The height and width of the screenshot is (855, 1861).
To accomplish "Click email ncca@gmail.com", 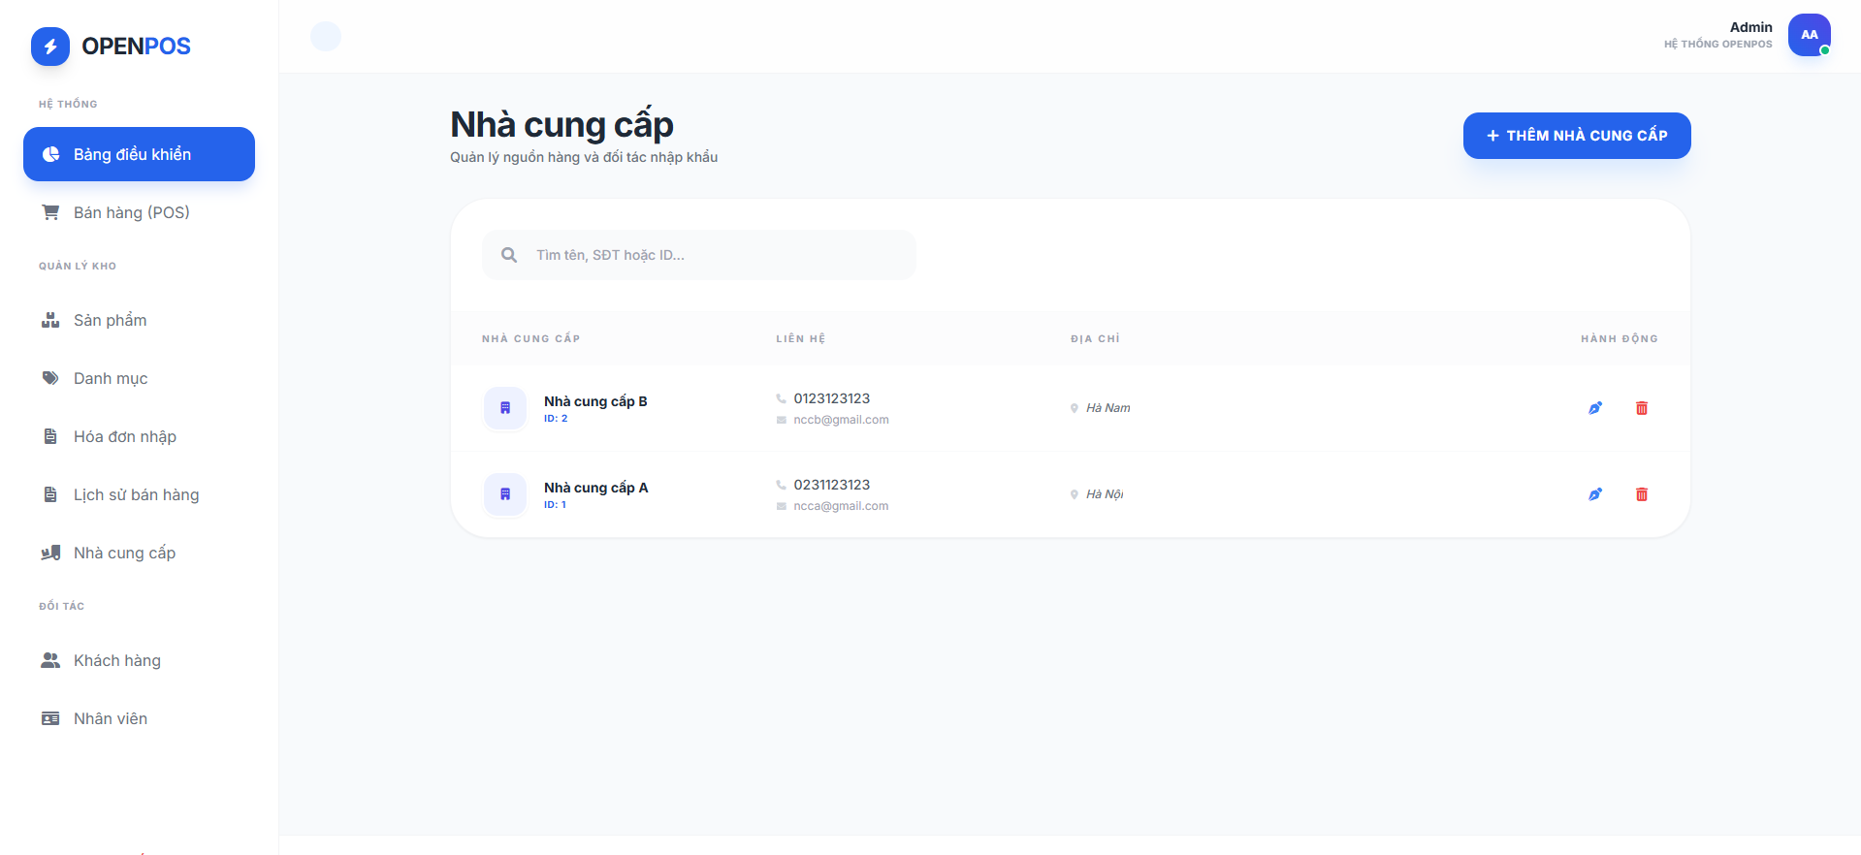I will 841,506.
